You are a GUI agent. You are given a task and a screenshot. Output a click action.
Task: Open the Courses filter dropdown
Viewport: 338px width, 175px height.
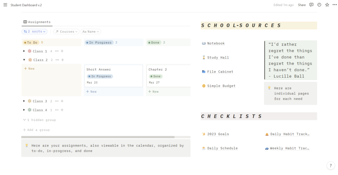click(66, 32)
